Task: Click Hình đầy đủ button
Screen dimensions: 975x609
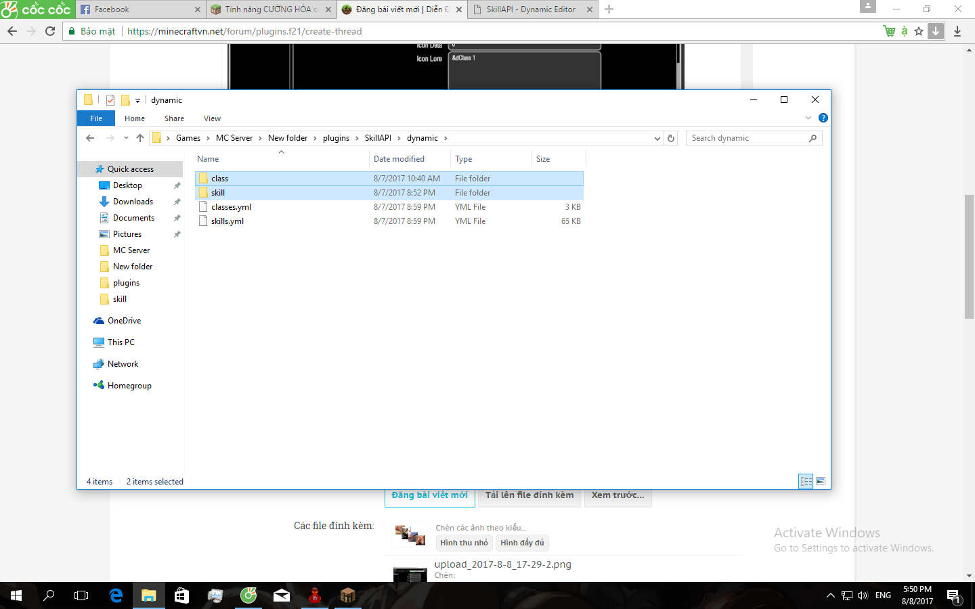Action: [522, 543]
